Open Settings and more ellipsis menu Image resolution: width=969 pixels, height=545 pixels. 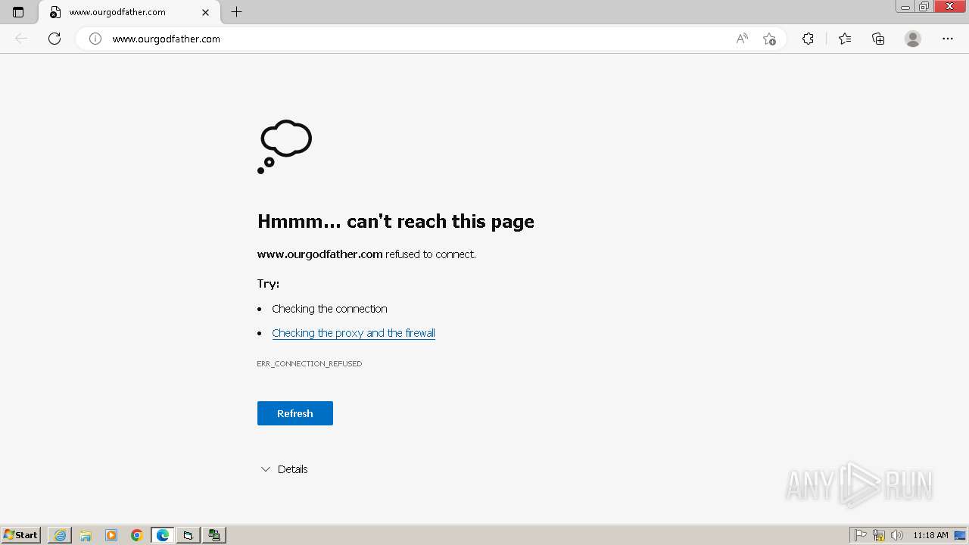[x=948, y=39]
